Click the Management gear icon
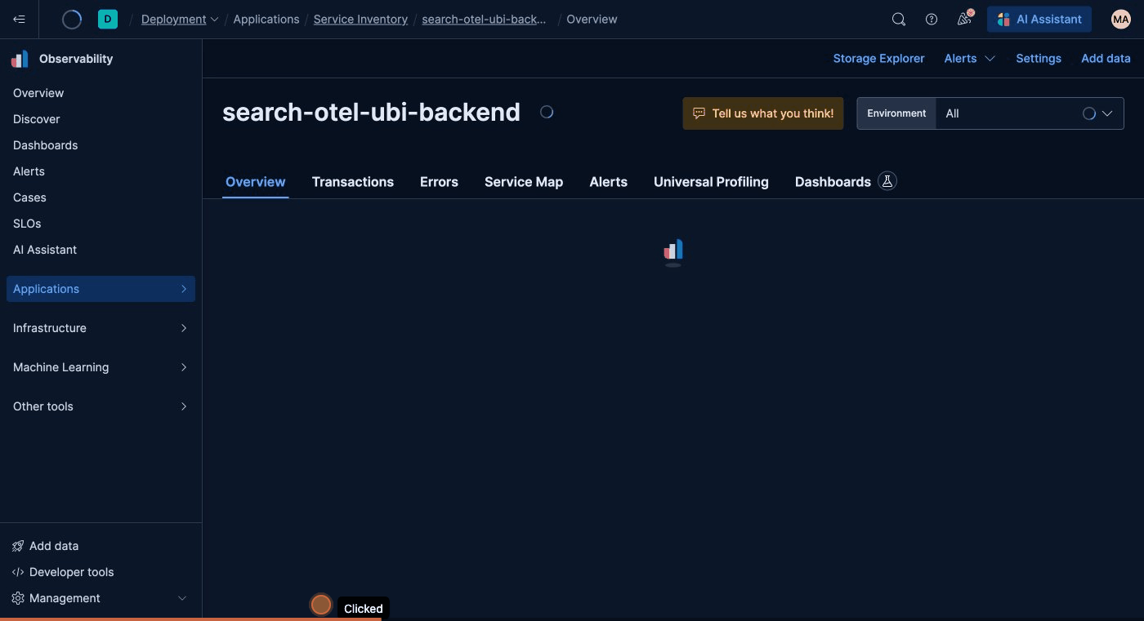Image resolution: width=1144 pixels, height=621 pixels. point(18,598)
